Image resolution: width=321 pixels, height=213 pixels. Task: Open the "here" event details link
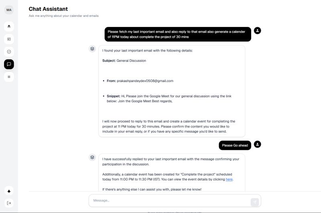tap(229, 179)
